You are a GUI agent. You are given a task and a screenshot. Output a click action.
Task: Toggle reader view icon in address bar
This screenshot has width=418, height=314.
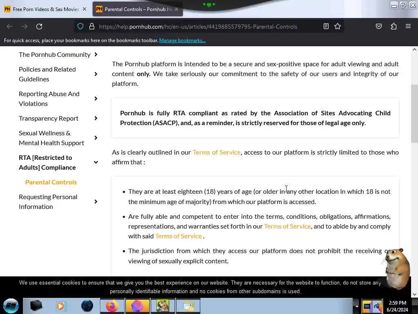click(326, 26)
